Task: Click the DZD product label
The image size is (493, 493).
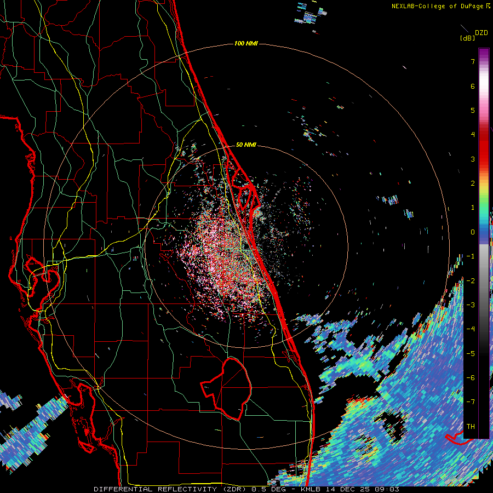Action: [481, 33]
